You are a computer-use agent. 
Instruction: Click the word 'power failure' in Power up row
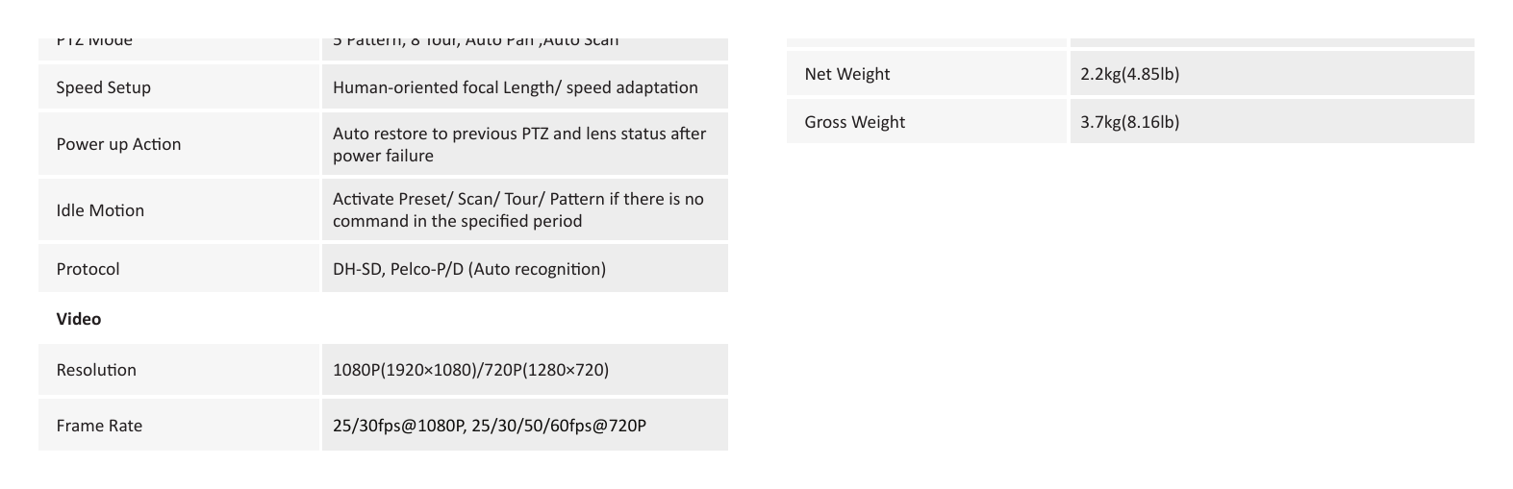coord(383,156)
